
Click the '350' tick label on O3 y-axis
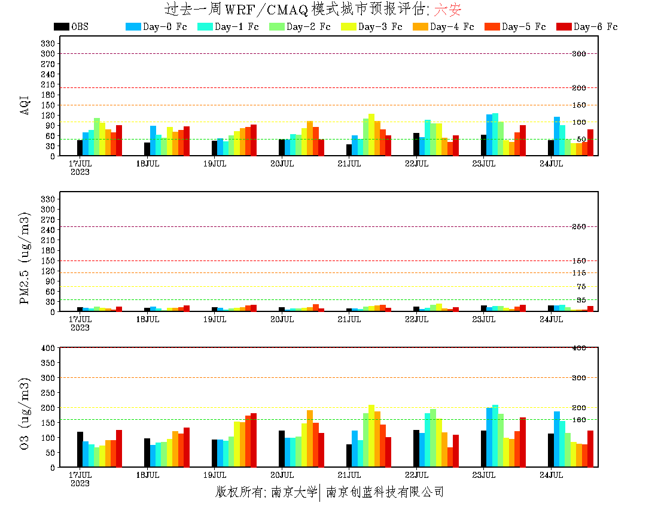(x=48, y=363)
